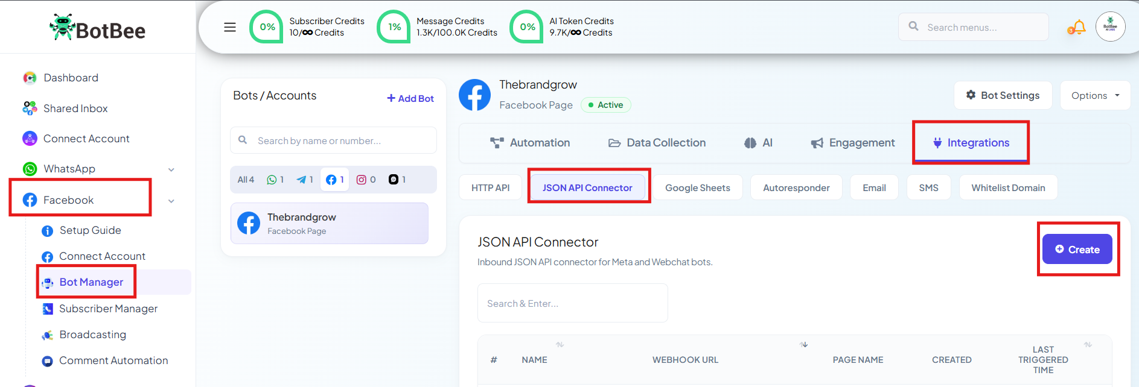This screenshot has width=1139, height=387.
Task: Click the Subscriber Manager icon
Action: (x=48, y=309)
